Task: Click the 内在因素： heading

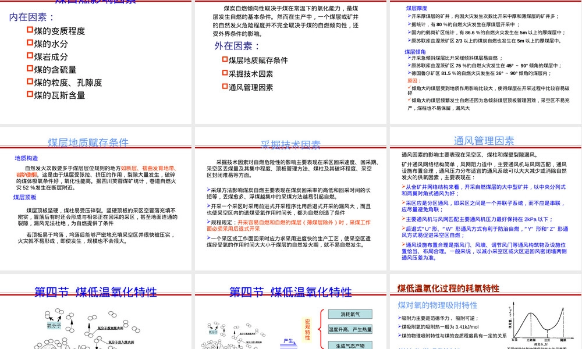Action: tap(32, 17)
